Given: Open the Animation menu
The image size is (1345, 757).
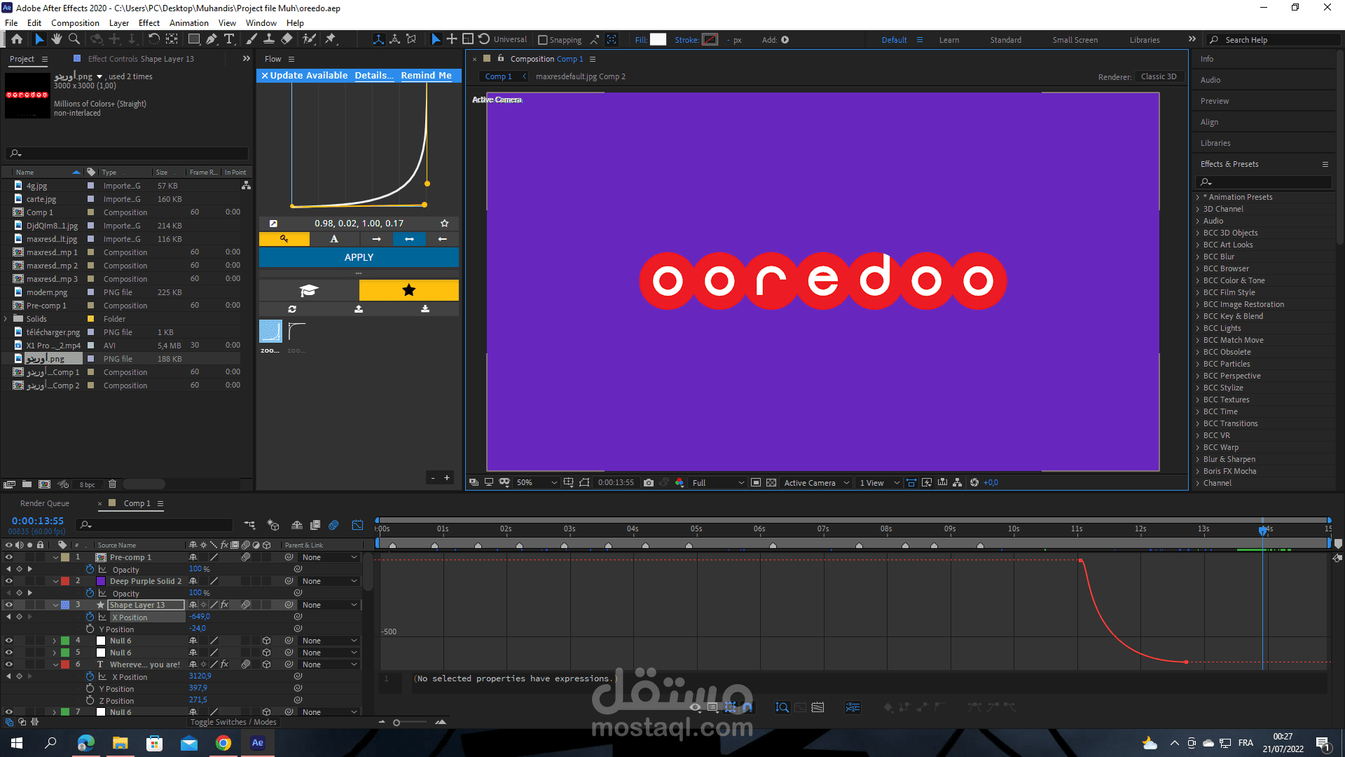Looking at the screenshot, I should click(x=188, y=23).
